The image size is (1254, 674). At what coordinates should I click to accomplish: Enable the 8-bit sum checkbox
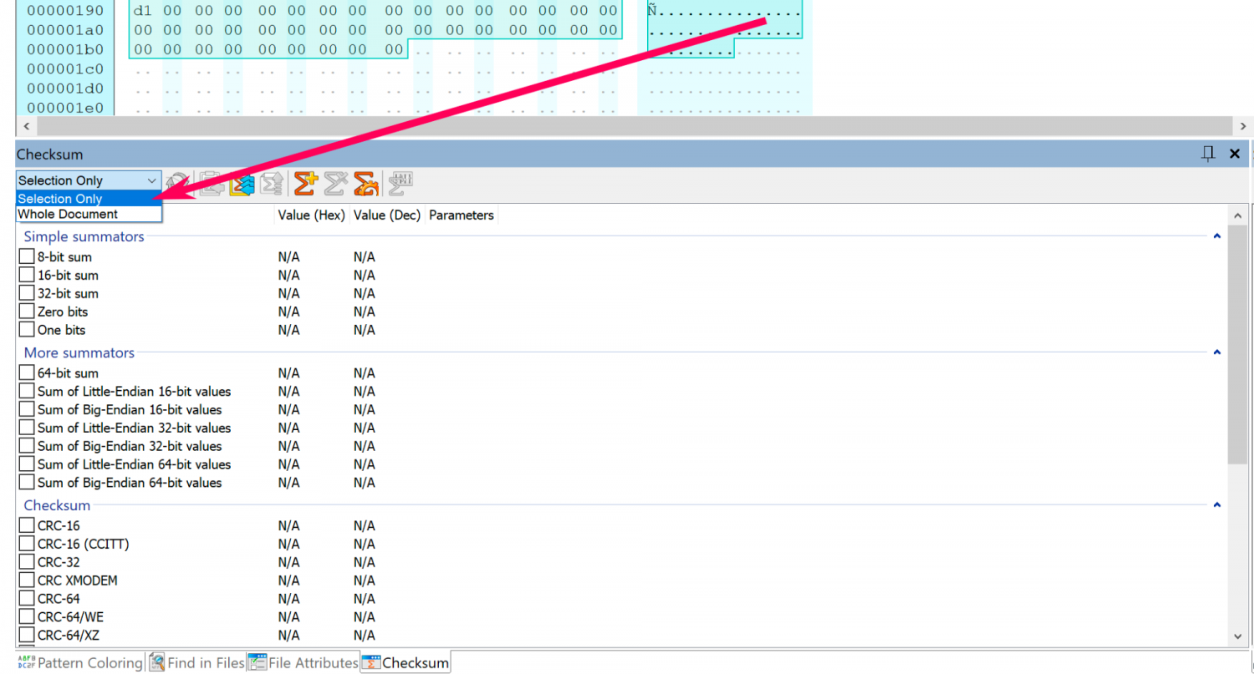click(27, 256)
